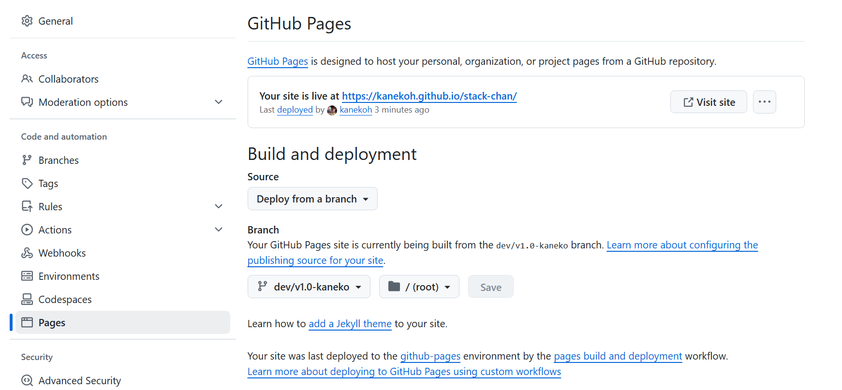
Task: Click the Save button
Action: tap(491, 287)
